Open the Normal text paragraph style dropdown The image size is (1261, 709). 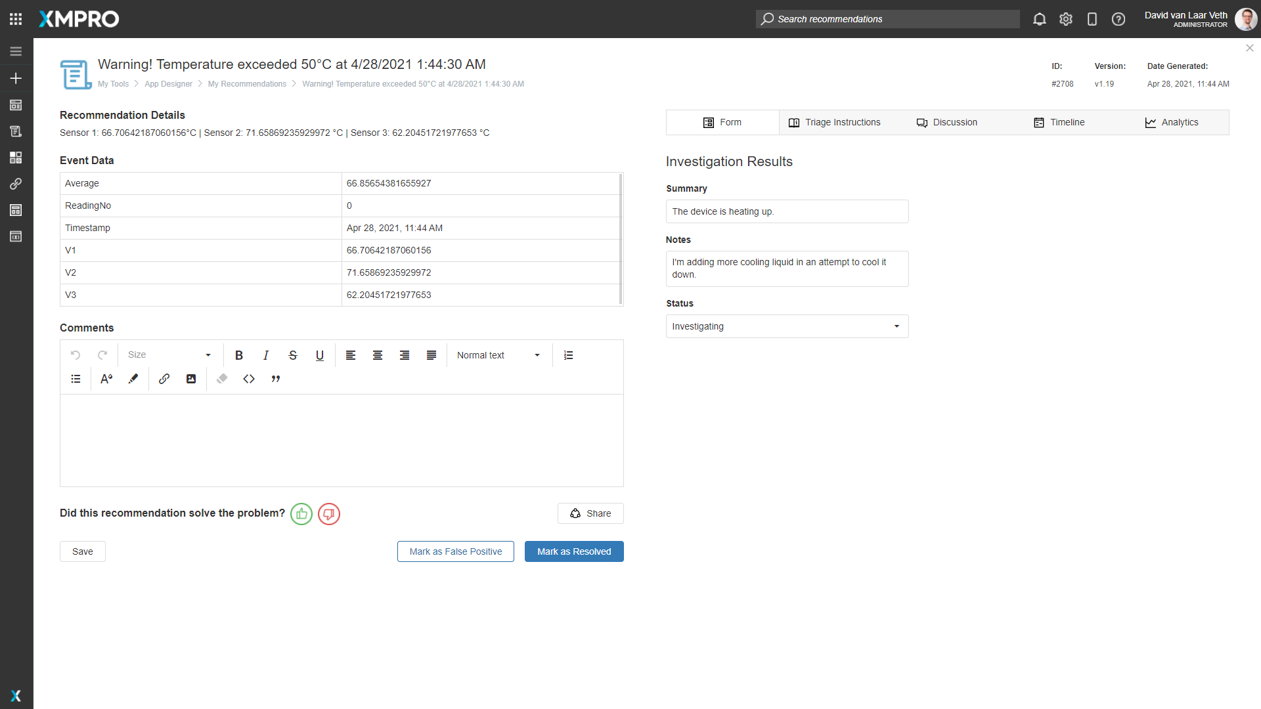click(498, 355)
